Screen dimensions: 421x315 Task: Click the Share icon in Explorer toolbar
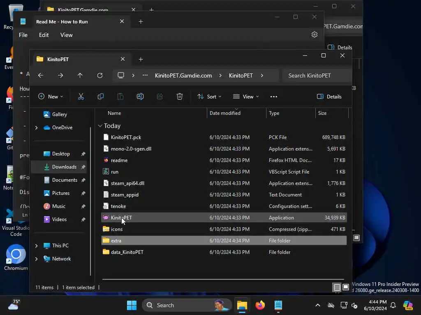(160, 97)
